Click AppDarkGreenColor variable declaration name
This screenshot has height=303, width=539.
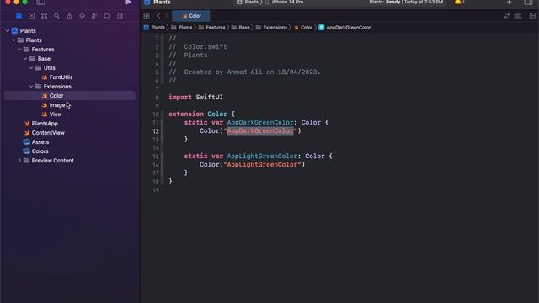260,123
